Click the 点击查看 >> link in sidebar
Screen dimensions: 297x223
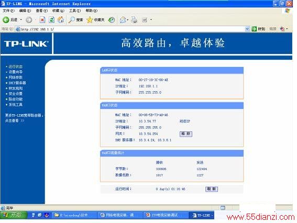[15, 120]
